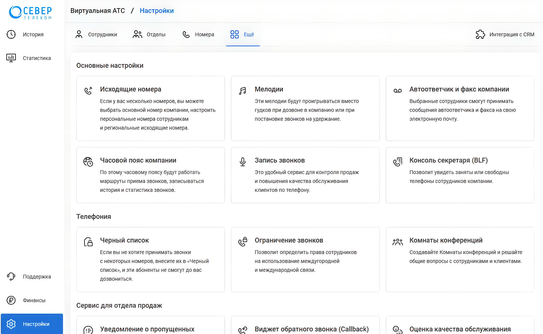Click the Финансы ruble icon
Image resolution: width=543 pixels, height=334 pixels.
tap(11, 300)
